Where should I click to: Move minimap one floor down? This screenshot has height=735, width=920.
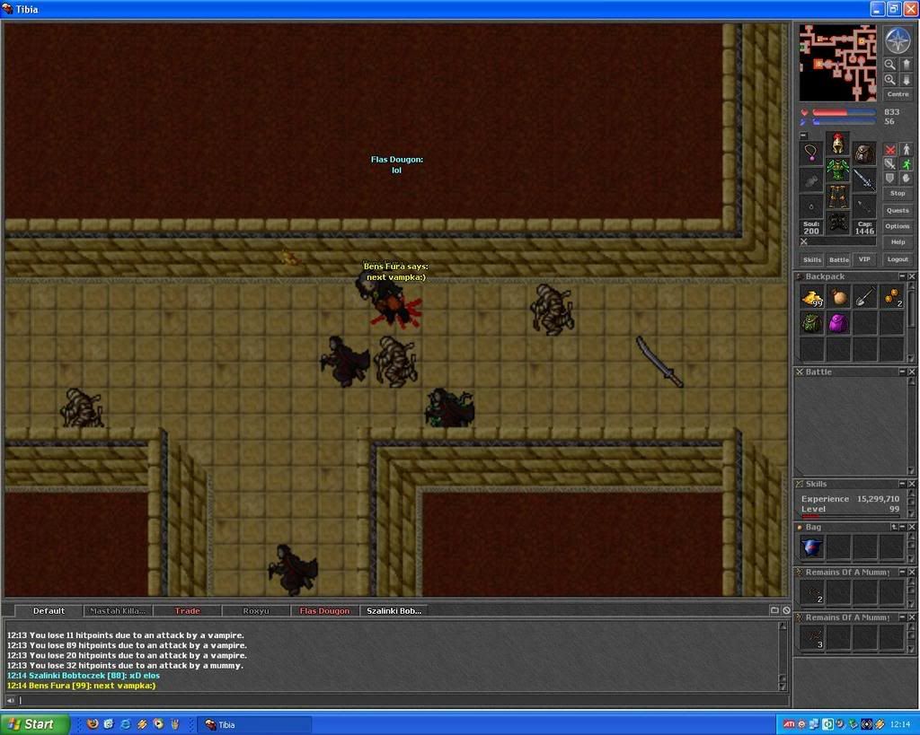tap(906, 80)
